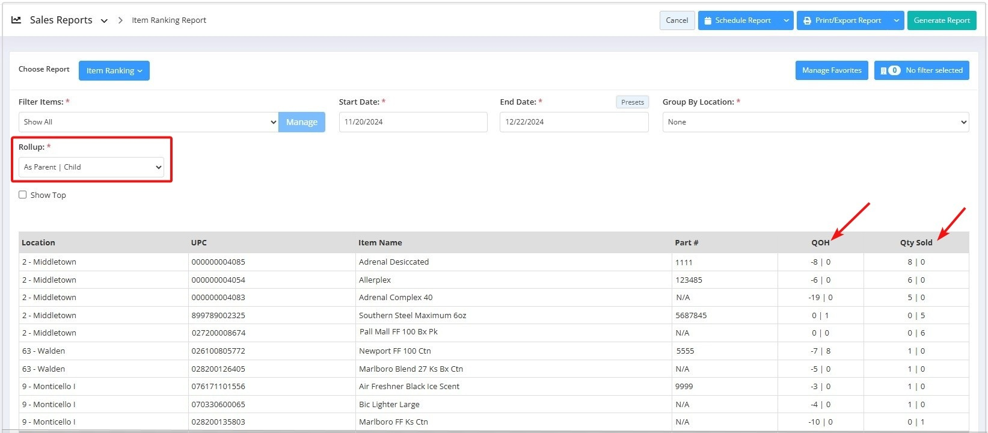Enable the Show Top checkbox
This screenshot has height=433, width=988.
(x=23, y=195)
